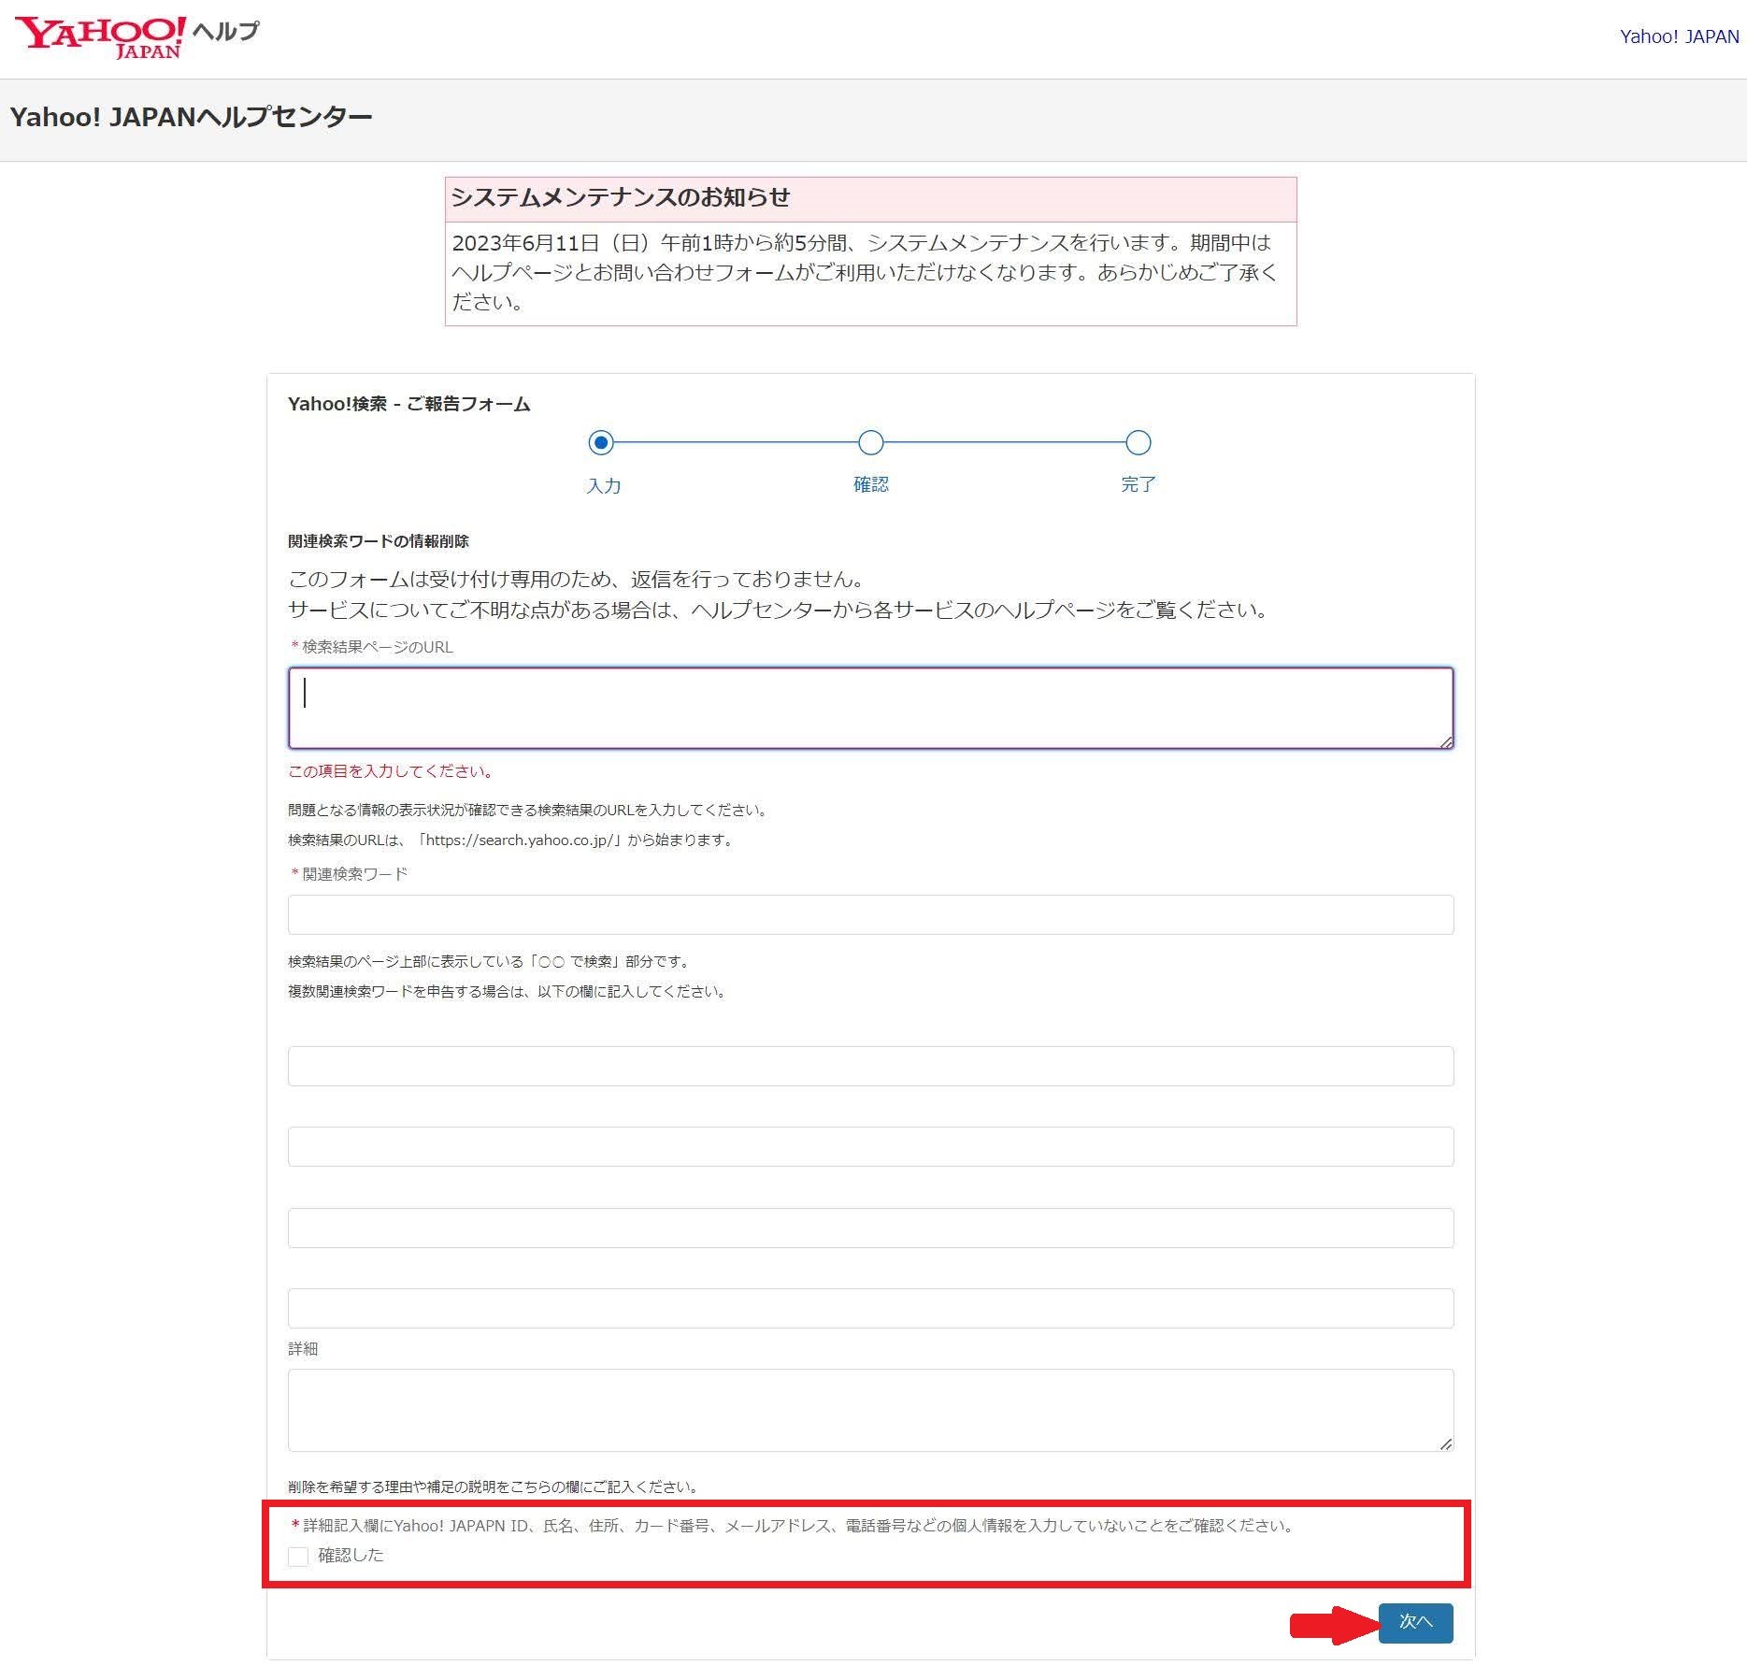
Task: Click the 確認 step circle
Action: [870, 442]
